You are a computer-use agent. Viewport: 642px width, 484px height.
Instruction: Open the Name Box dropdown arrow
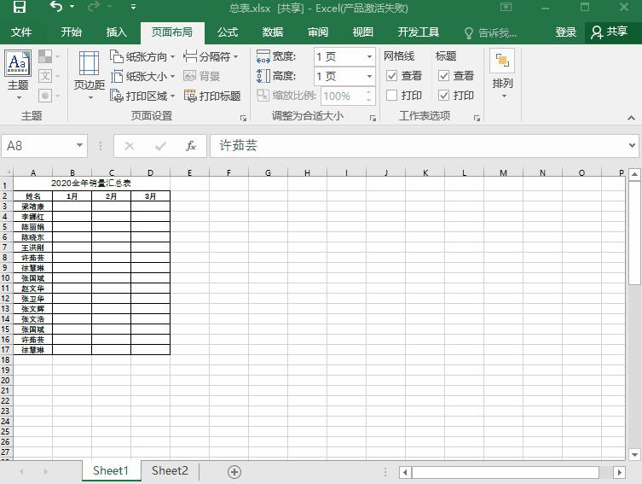(79, 145)
